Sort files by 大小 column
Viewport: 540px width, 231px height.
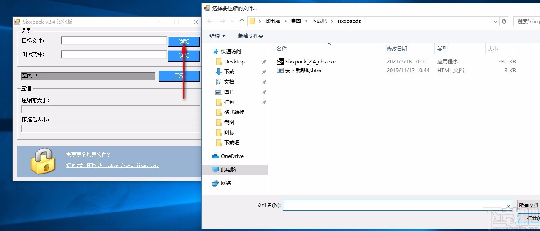coord(493,49)
